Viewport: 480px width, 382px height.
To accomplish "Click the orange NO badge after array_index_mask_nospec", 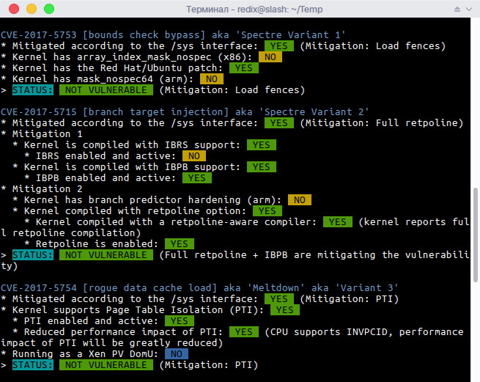I will [x=270, y=57].
